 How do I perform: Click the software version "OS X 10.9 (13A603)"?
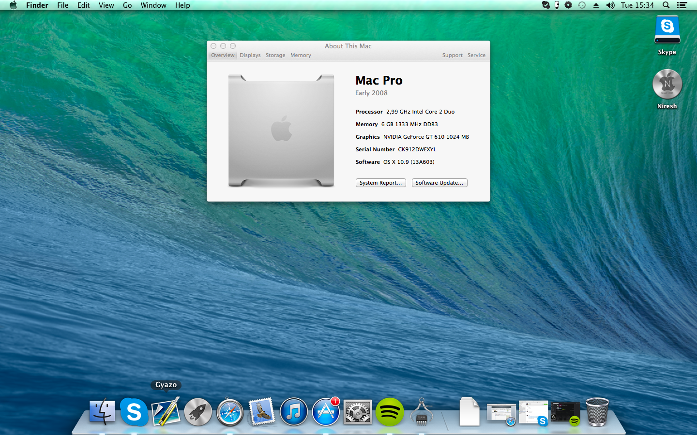pos(409,162)
